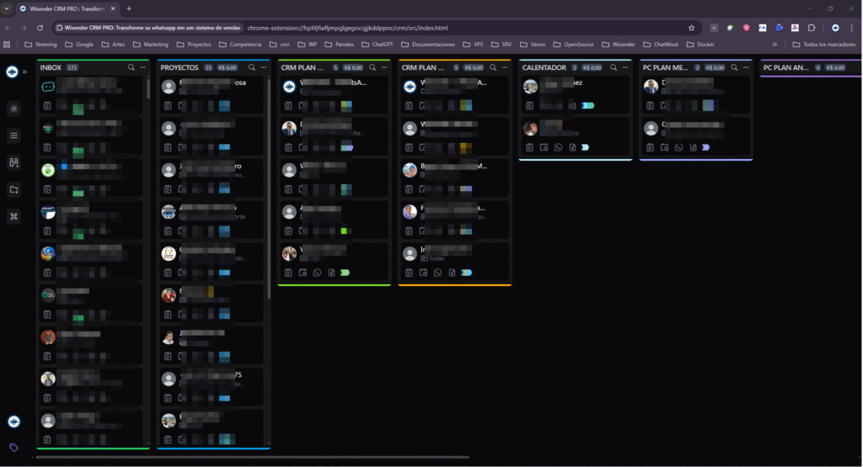Click the colored tag arrow on second CALENTADOR card
This screenshot has height=467, width=863.
[585, 147]
